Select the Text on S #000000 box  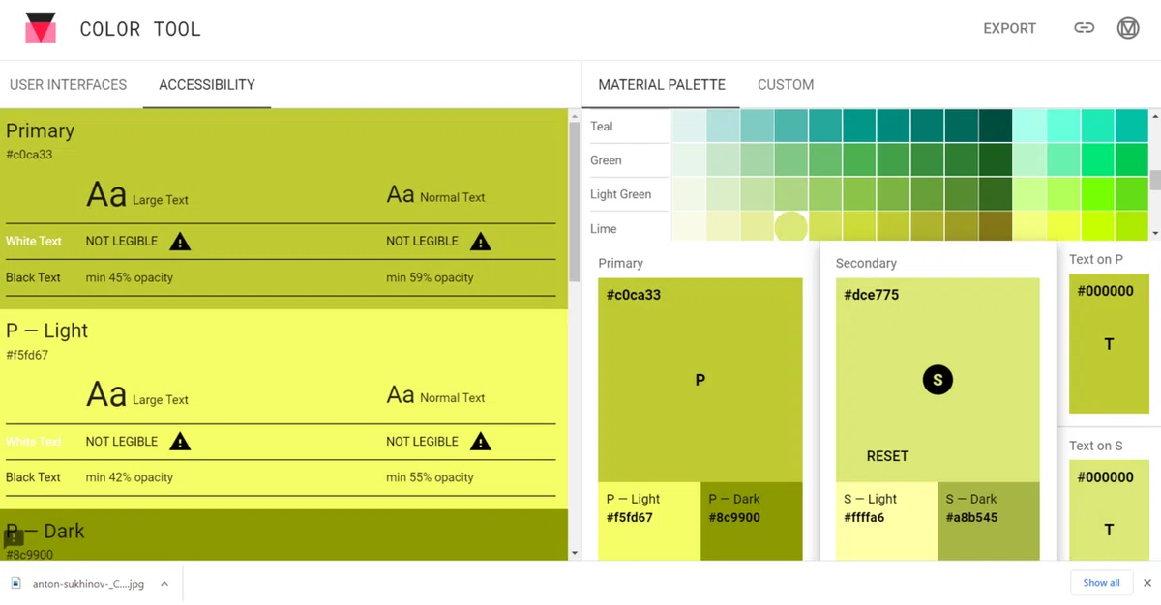[x=1109, y=510]
